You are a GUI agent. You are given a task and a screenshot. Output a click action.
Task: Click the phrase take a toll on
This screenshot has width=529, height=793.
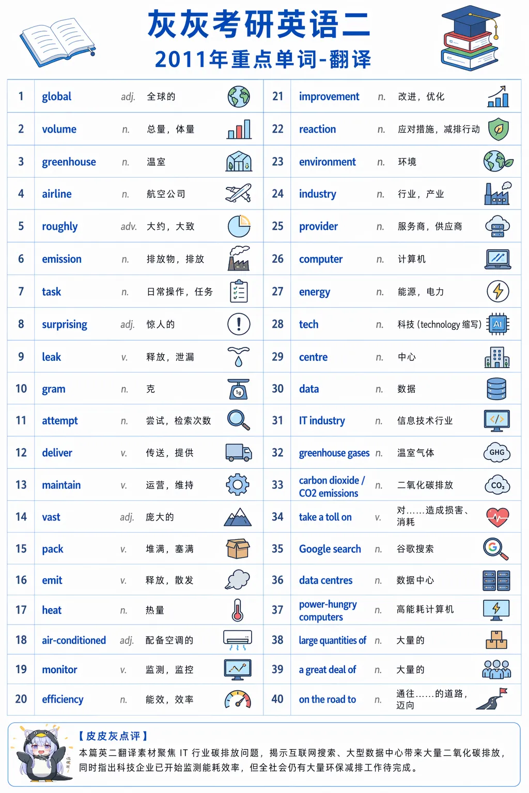point(325,517)
